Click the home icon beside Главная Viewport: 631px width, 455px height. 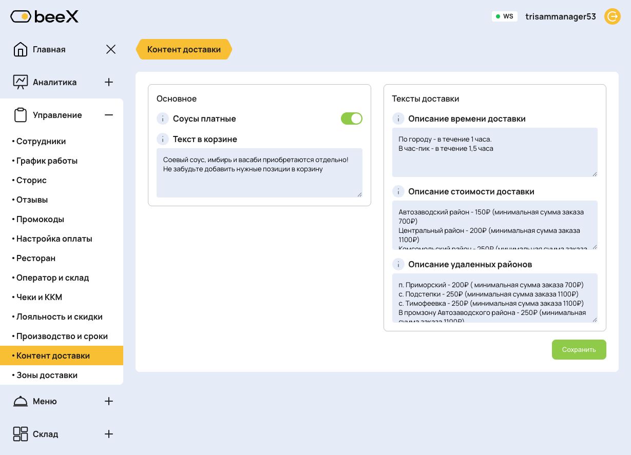point(21,49)
